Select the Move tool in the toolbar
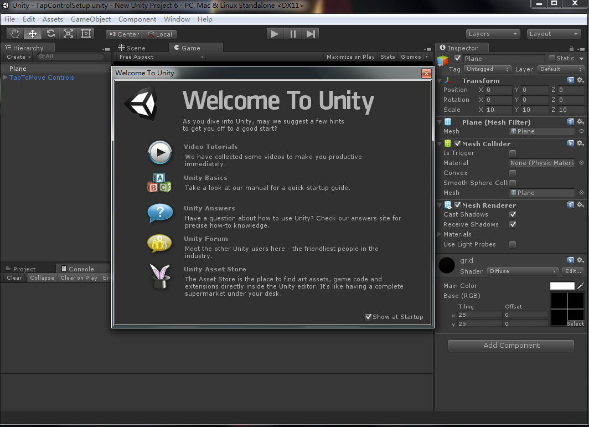The image size is (589, 427). [32, 33]
